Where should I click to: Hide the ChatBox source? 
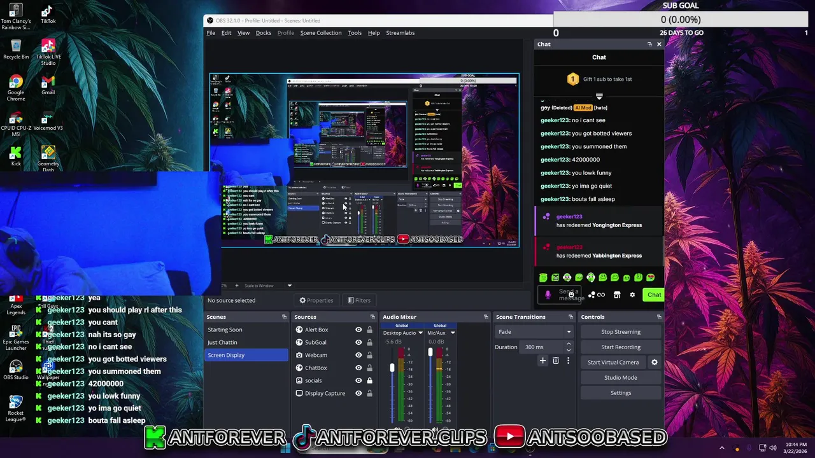358,368
